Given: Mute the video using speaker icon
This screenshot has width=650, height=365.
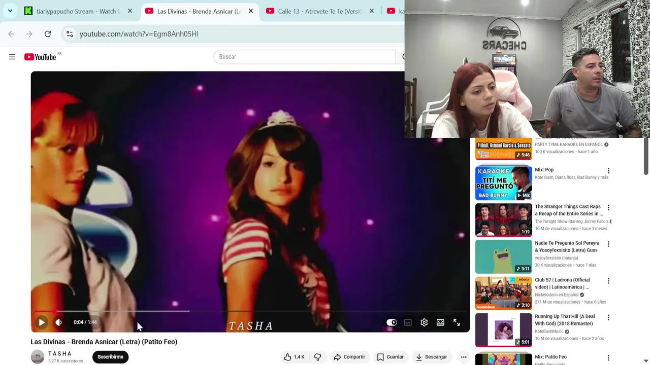Looking at the screenshot, I should [58, 322].
